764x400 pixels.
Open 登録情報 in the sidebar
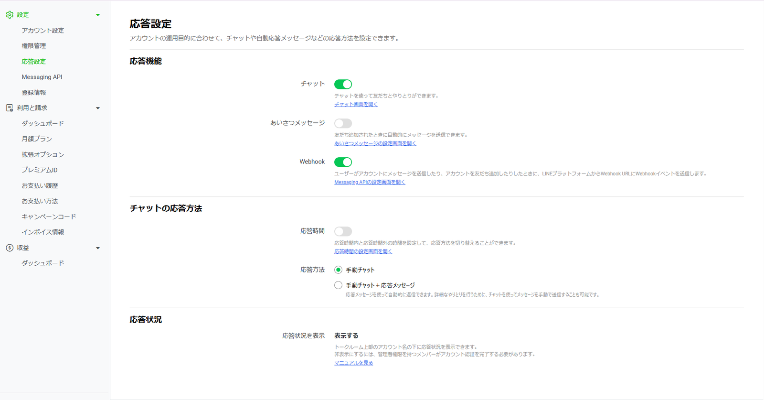tap(34, 92)
